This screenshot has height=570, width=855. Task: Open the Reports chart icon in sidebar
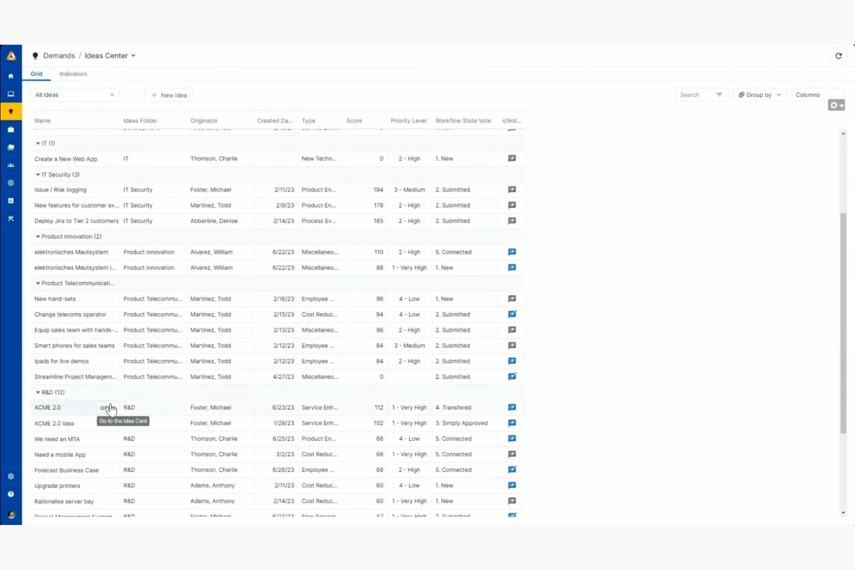pyautogui.click(x=10, y=200)
